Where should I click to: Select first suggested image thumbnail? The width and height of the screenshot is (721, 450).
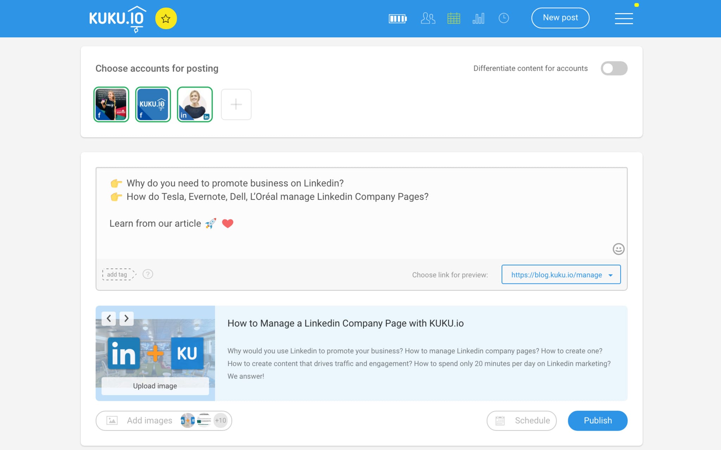tap(188, 420)
